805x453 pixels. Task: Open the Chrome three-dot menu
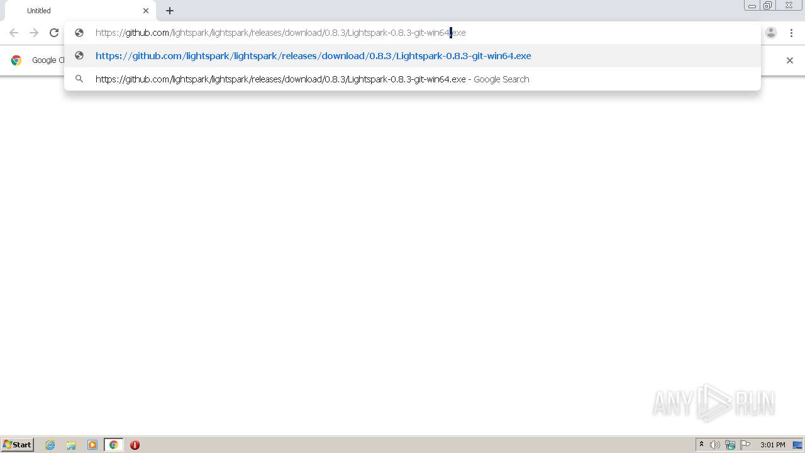(x=791, y=33)
